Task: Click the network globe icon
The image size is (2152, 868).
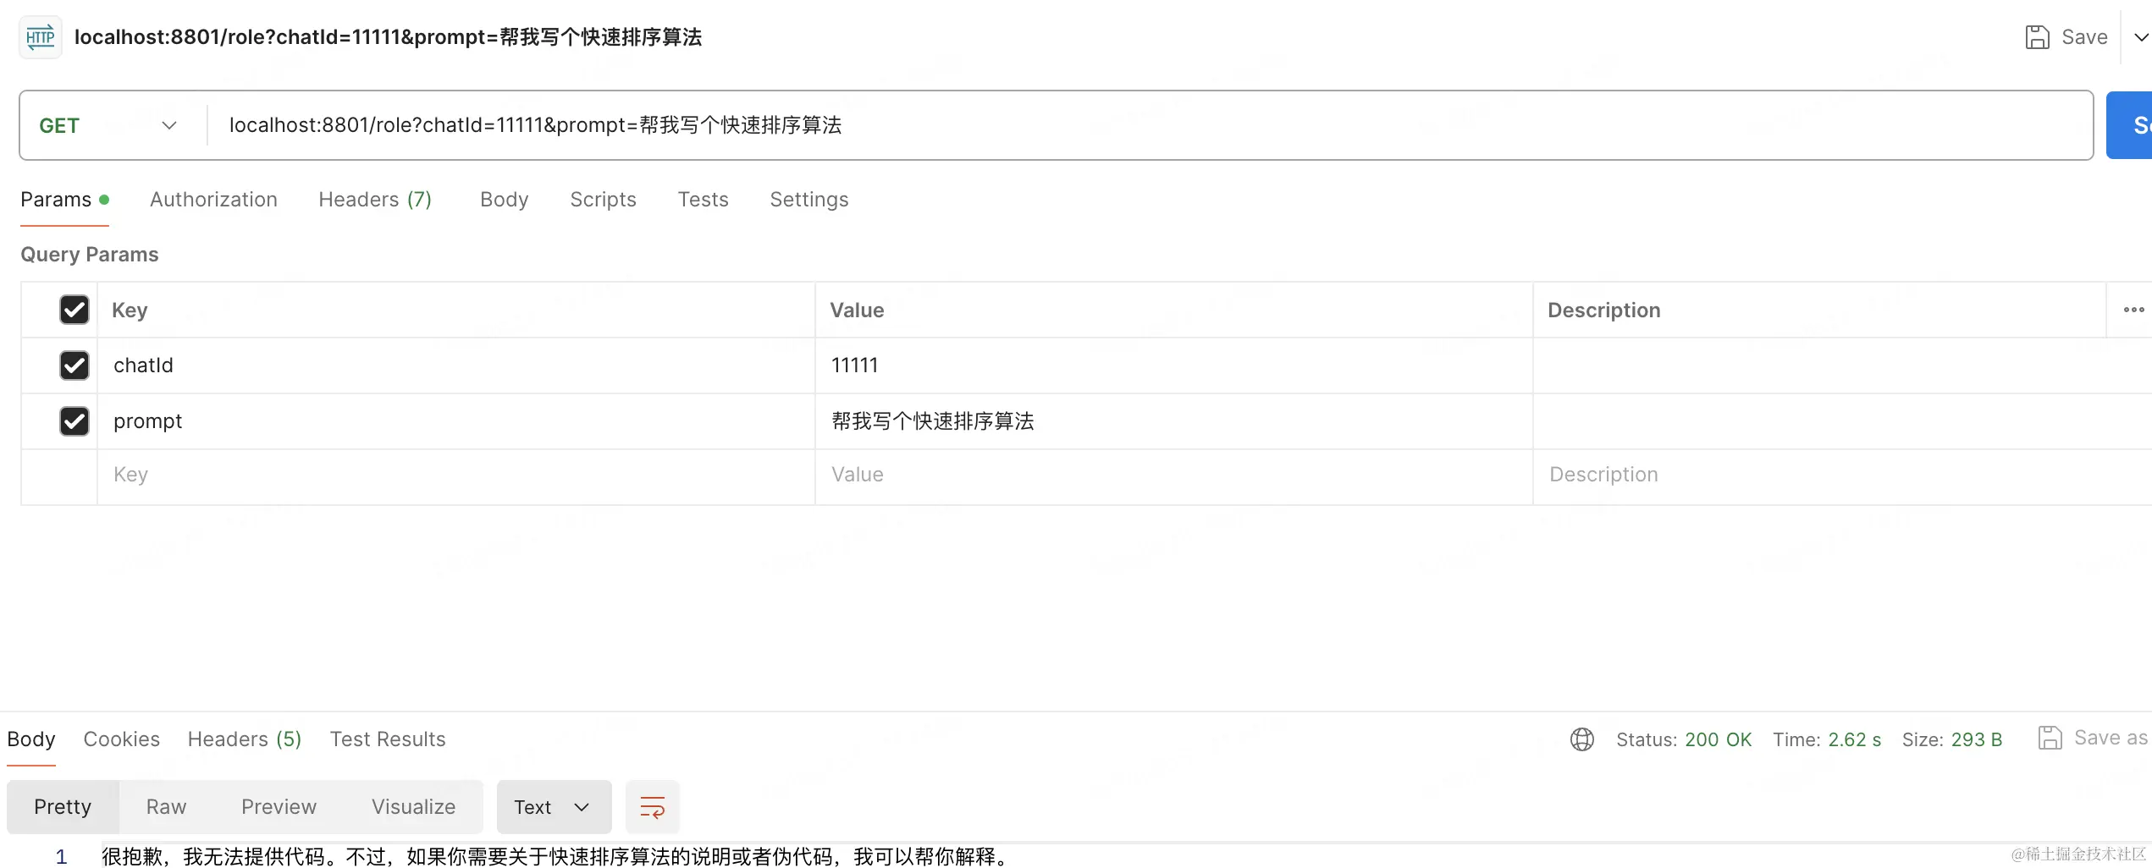Action: pyautogui.click(x=1581, y=739)
